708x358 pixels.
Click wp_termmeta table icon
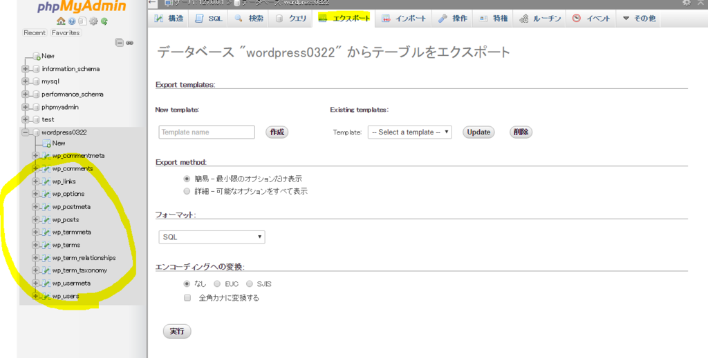46,232
